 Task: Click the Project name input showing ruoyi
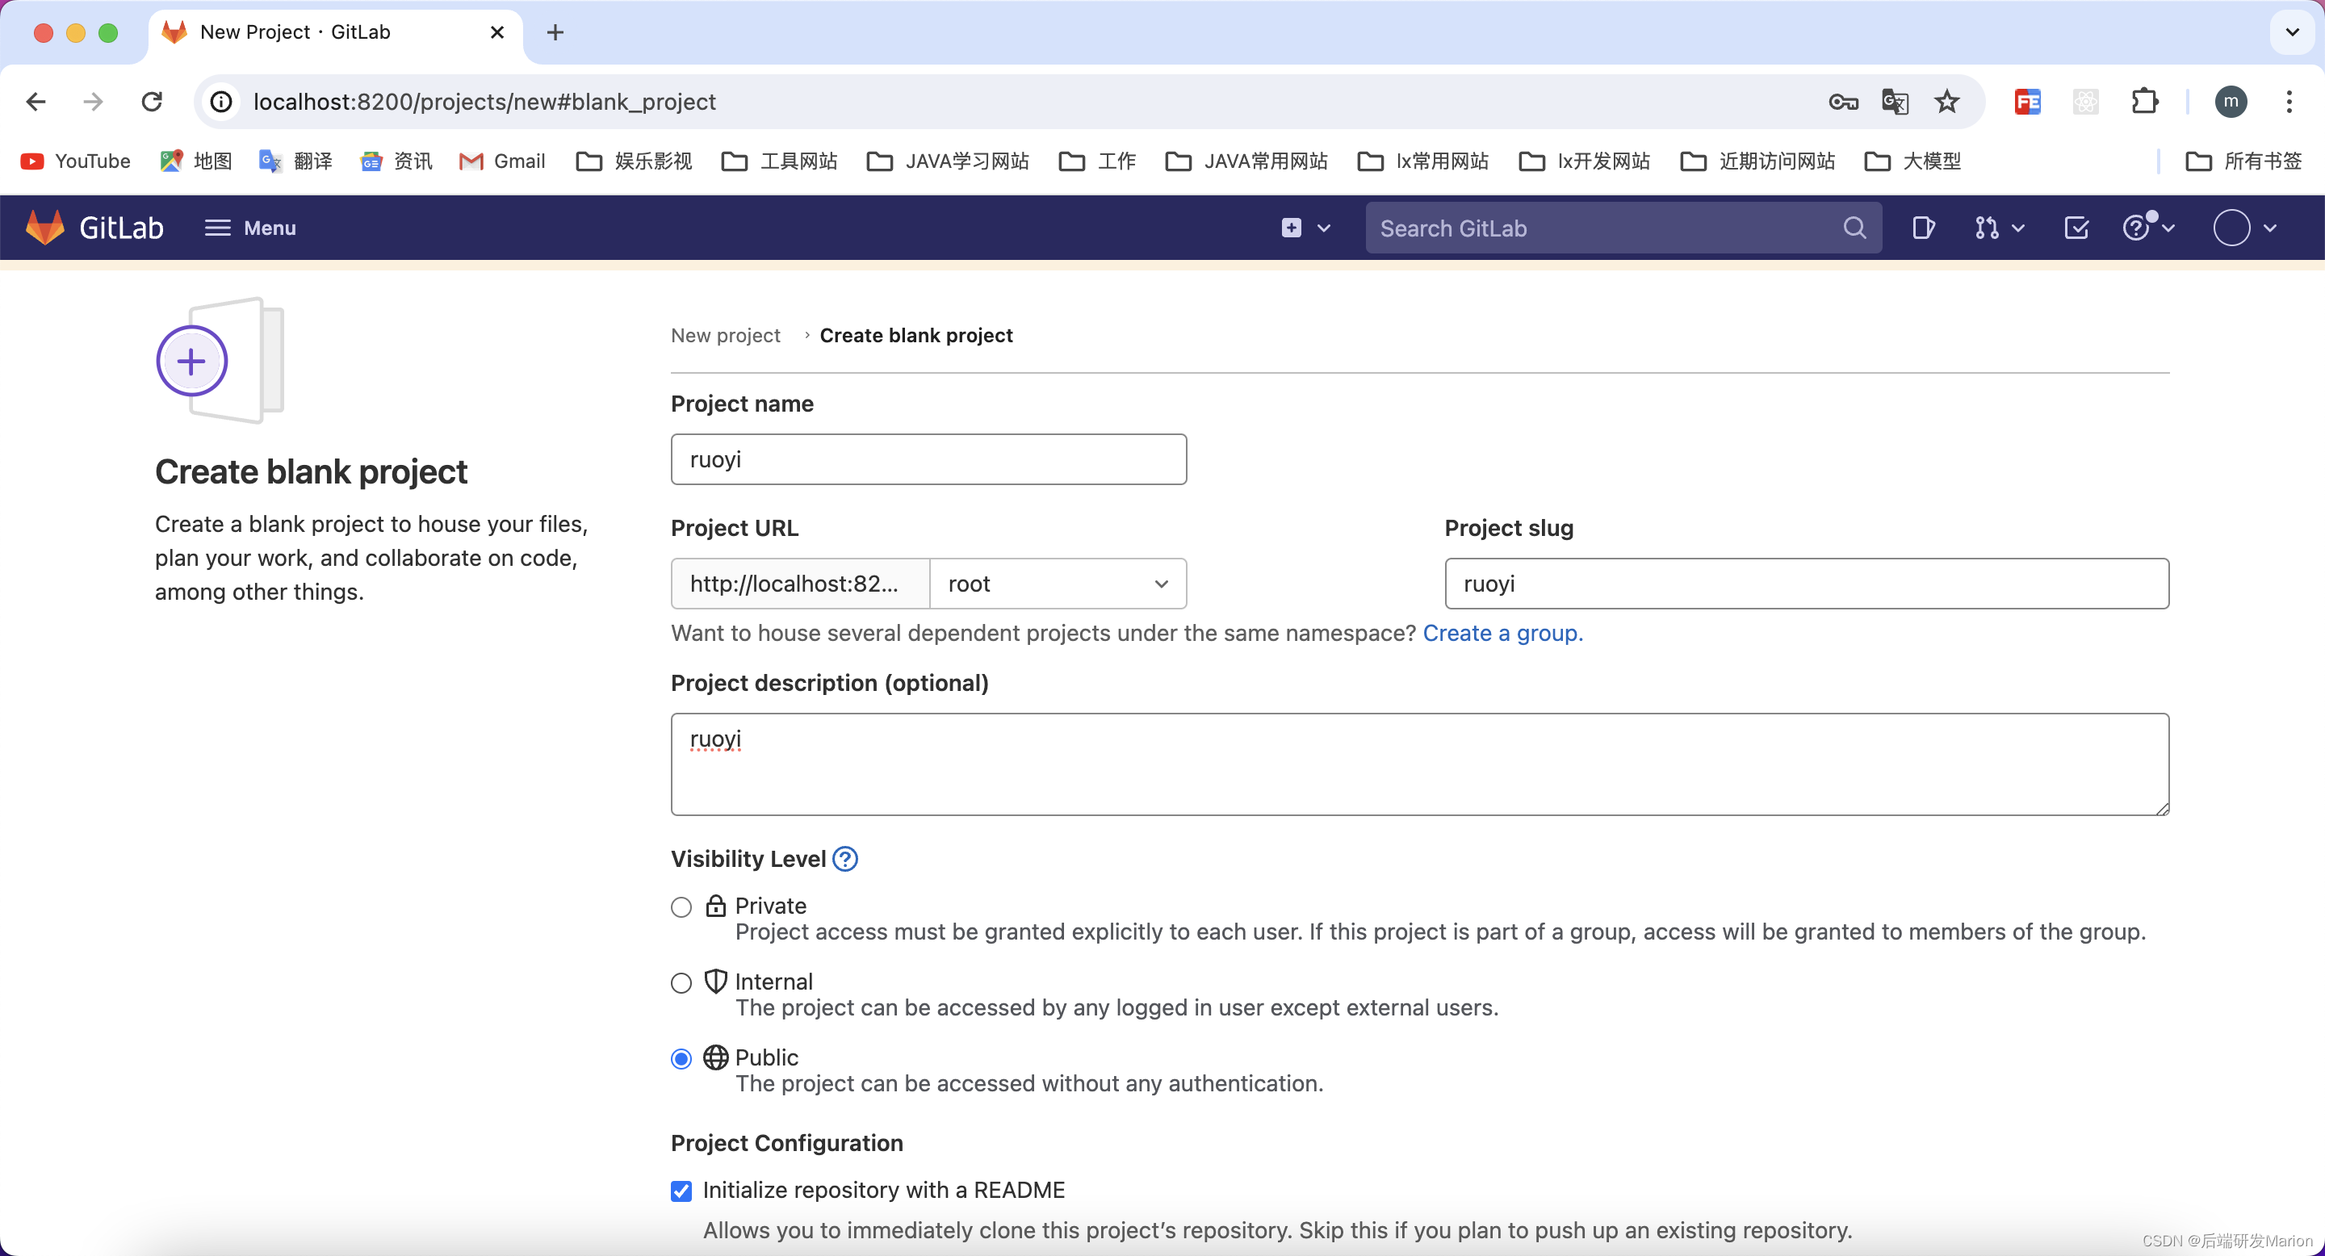click(x=928, y=459)
